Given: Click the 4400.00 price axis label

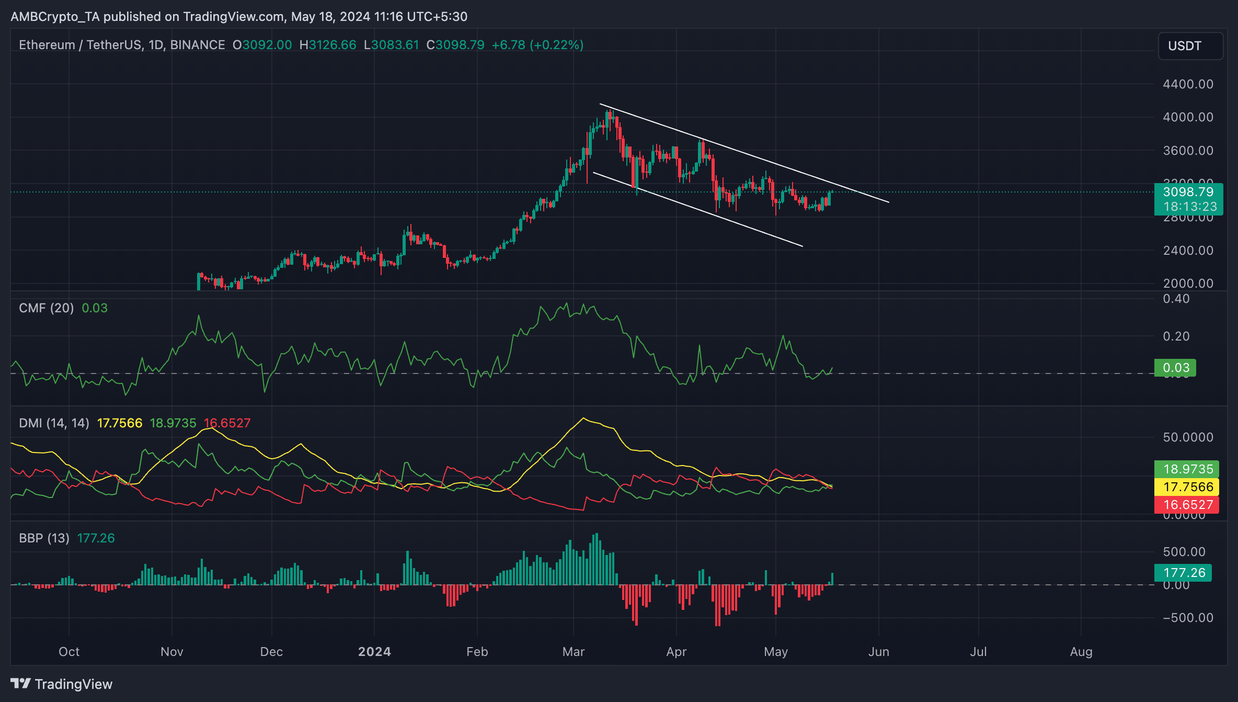Looking at the screenshot, I should tap(1188, 84).
